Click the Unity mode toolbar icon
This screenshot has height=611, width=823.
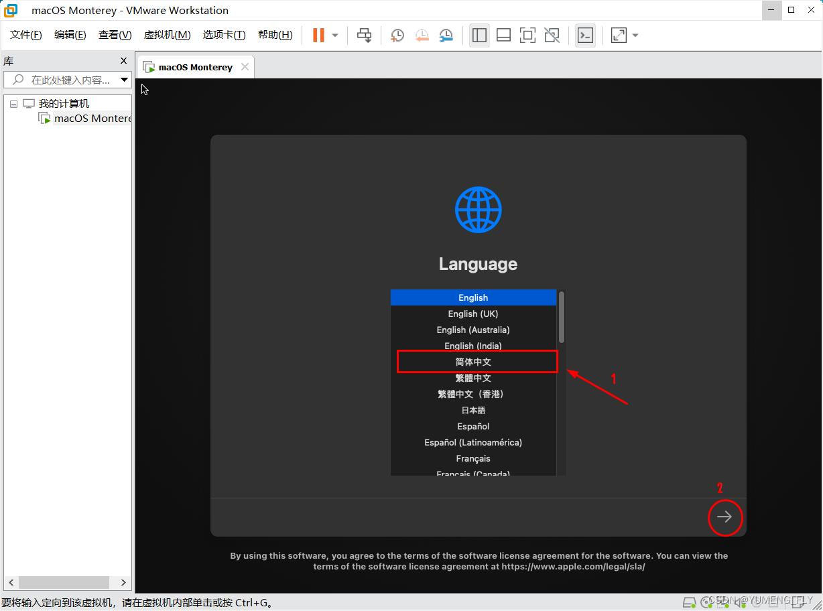[552, 36]
